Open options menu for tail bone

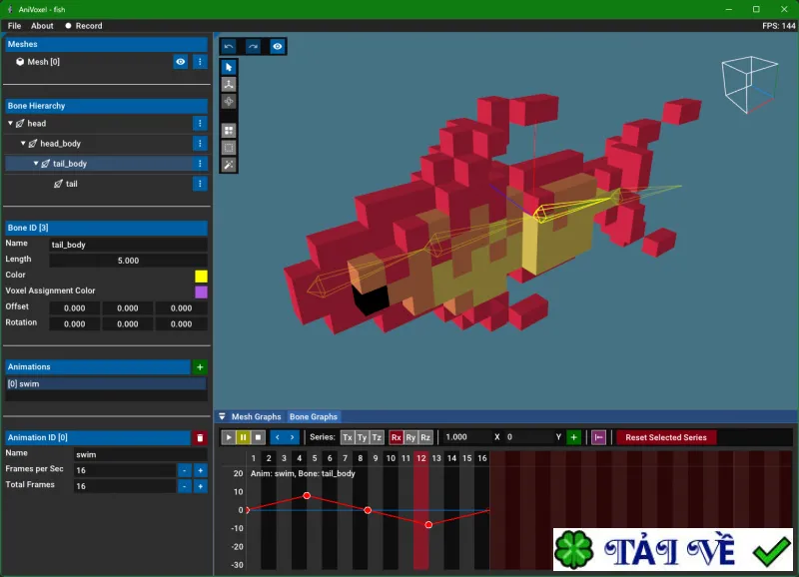tap(200, 184)
